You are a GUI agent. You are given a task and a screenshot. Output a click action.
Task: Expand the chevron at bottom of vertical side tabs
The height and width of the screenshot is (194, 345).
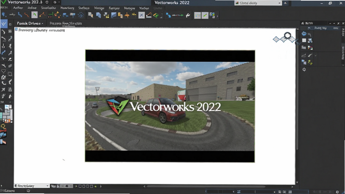pos(343,65)
